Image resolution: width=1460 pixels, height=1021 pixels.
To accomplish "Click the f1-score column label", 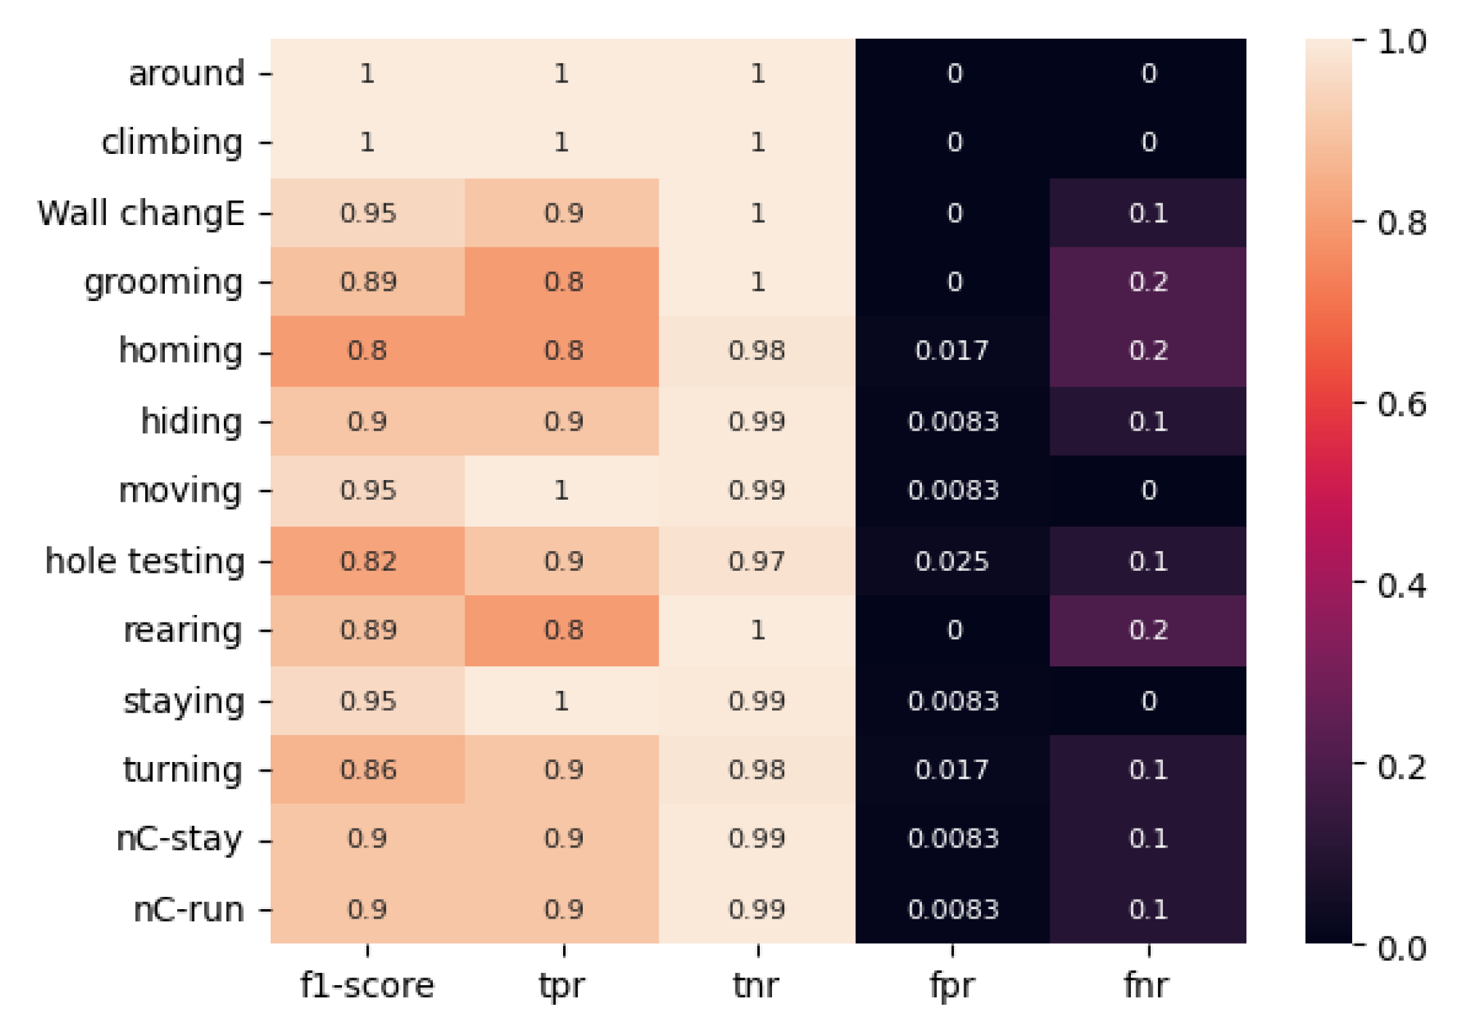I will [x=367, y=986].
